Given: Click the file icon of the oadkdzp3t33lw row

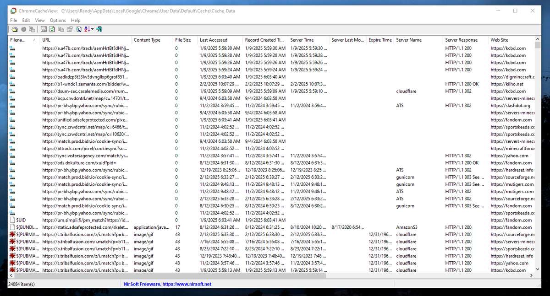Looking at the screenshot, I should pyautogui.click(x=13, y=77).
